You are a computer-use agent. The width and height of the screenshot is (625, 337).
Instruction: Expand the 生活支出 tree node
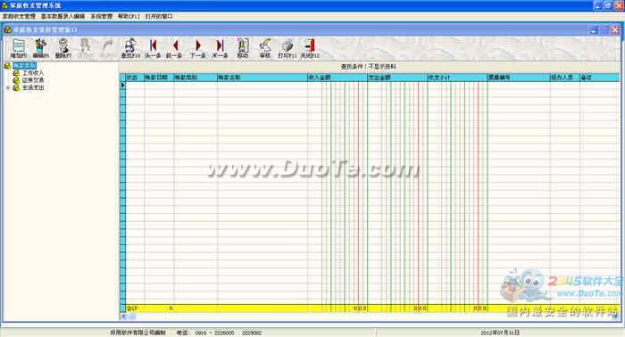point(8,87)
